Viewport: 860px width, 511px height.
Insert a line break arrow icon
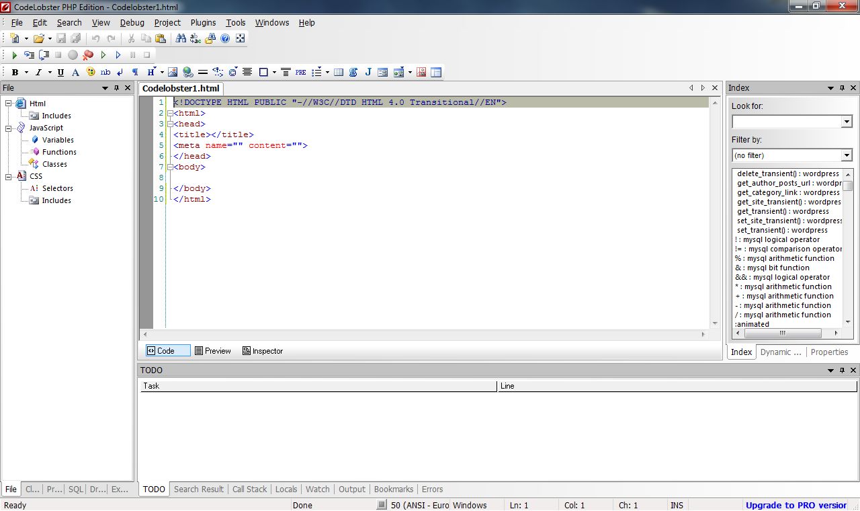tap(120, 72)
